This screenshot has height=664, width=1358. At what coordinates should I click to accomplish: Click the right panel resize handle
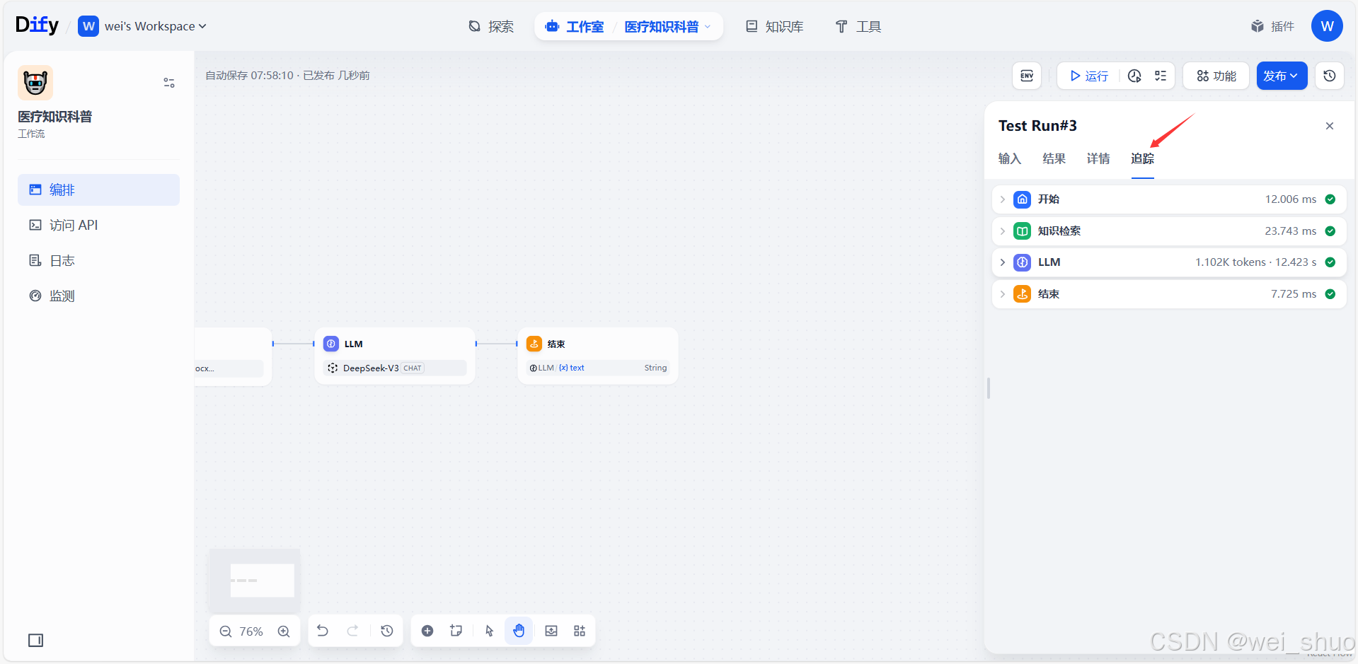[x=989, y=388]
